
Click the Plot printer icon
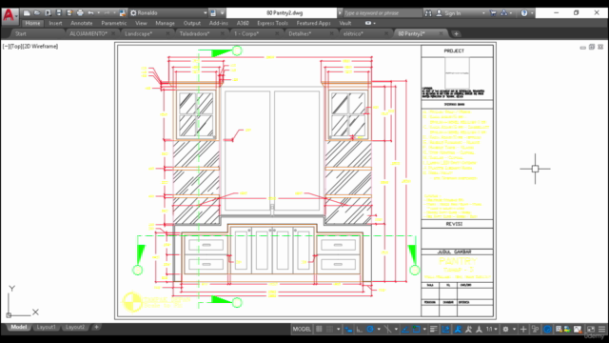click(80, 12)
